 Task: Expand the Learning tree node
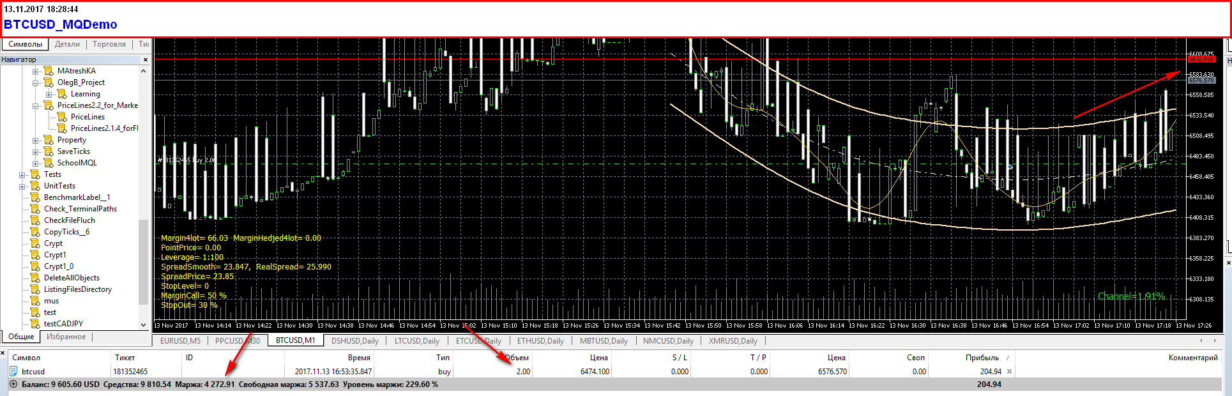[x=49, y=94]
